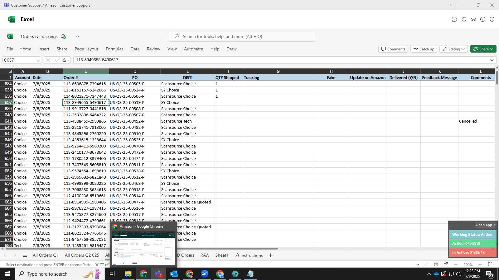Click the keyboard icon in the status bar
The width and height of the screenshot is (499, 280).
[x=426, y=264]
